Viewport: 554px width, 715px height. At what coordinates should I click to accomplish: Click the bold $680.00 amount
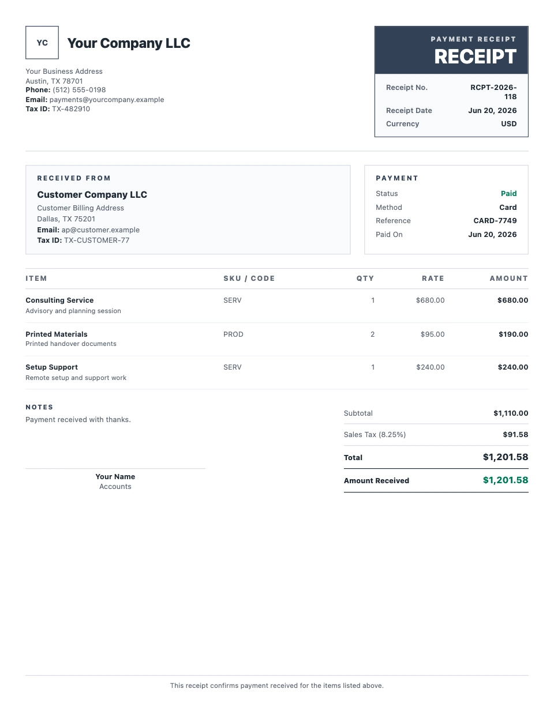click(513, 300)
